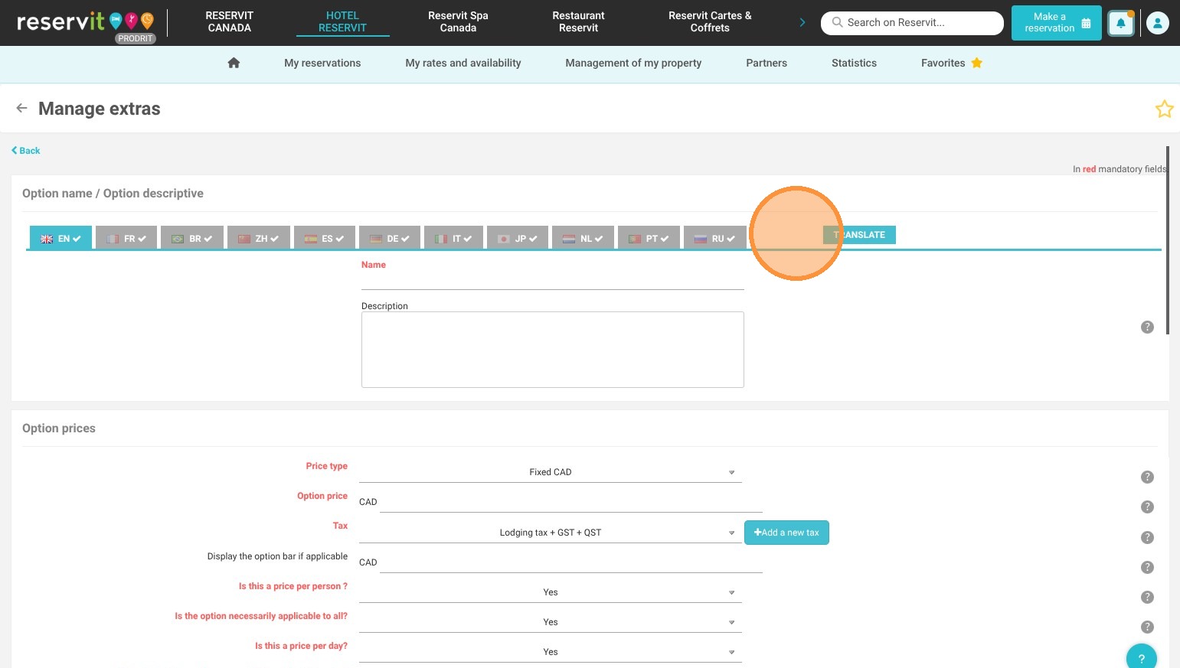Open the price per person dropdown
The width and height of the screenshot is (1180, 668).
pos(551,592)
